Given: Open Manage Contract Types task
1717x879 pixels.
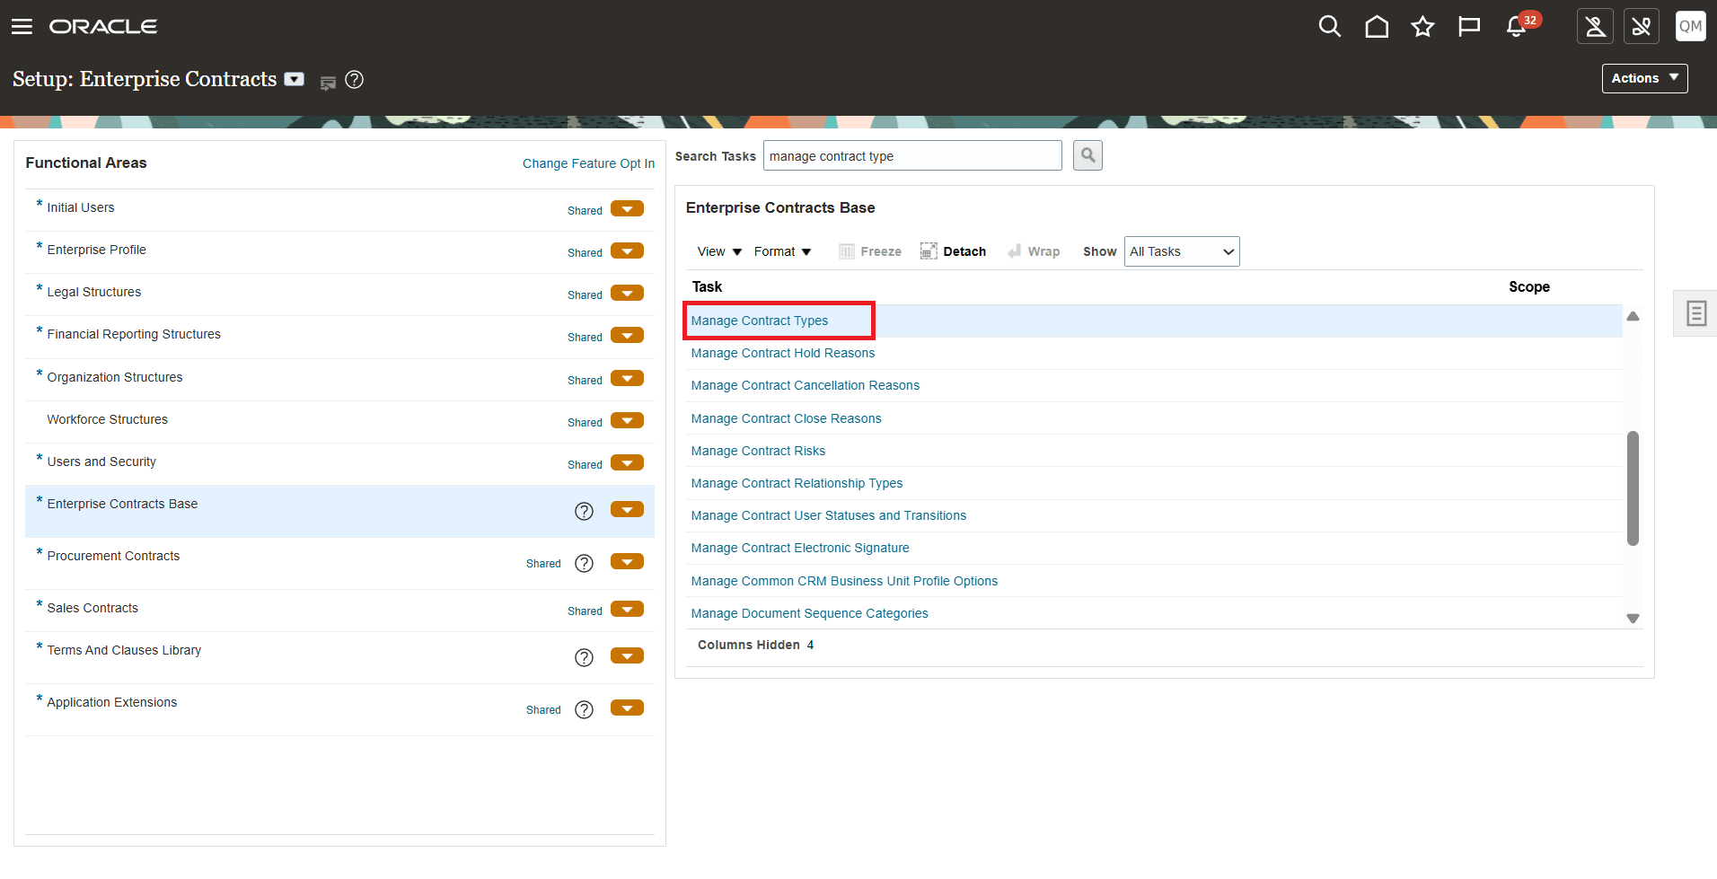Looking at the screenshot, I should (760, 321).
